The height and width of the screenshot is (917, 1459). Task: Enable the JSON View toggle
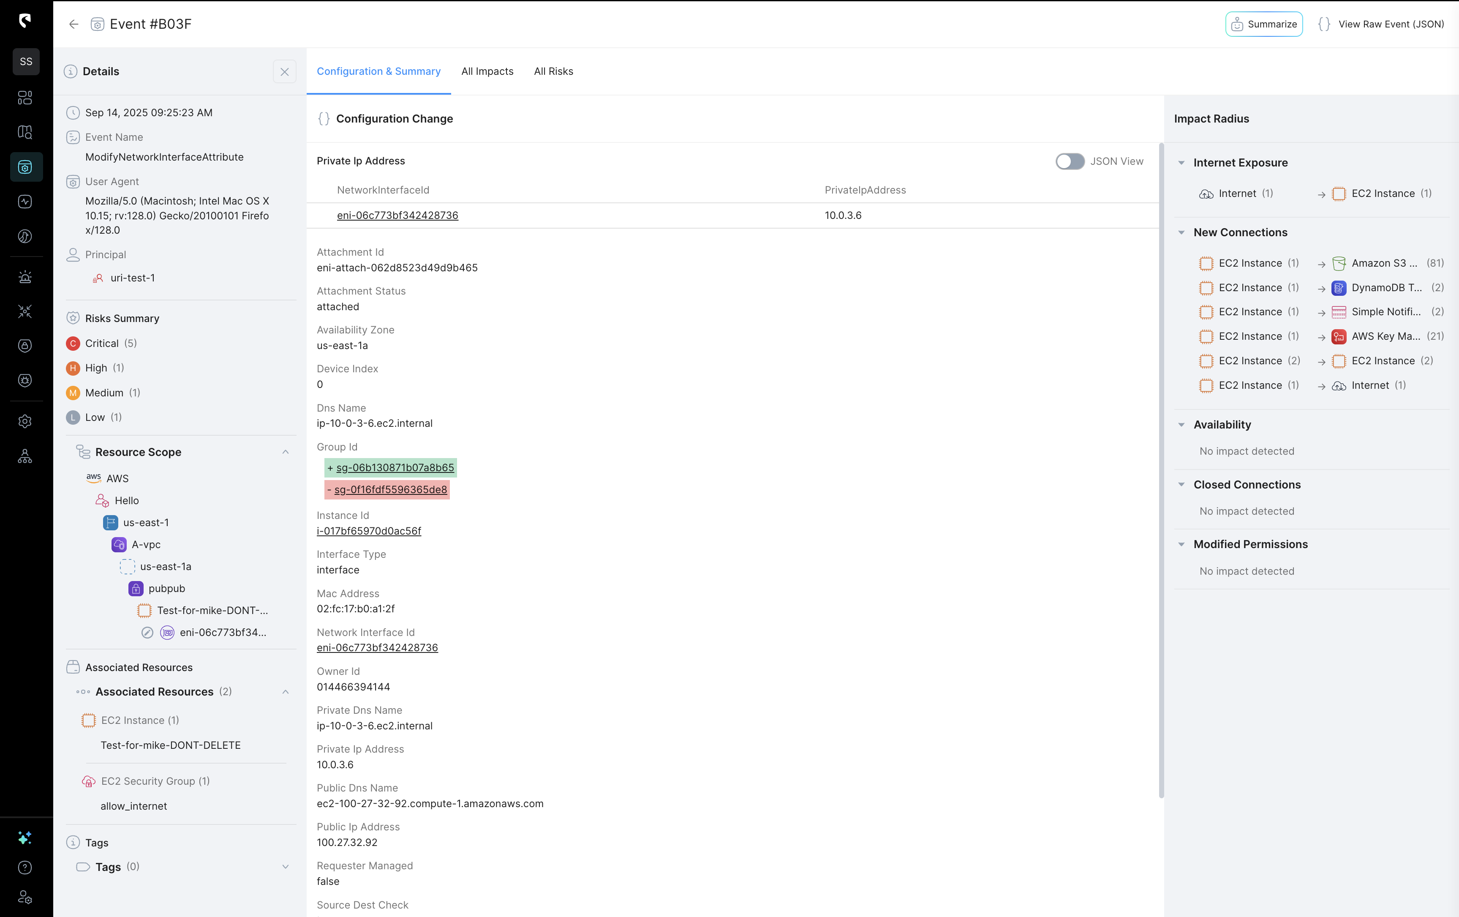(1070, 161)
